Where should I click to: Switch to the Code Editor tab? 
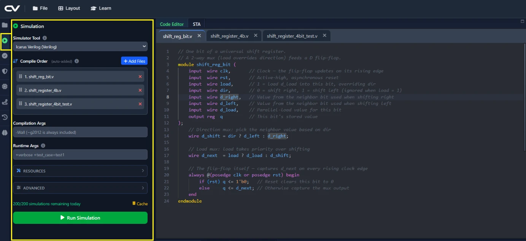point(172,24)
